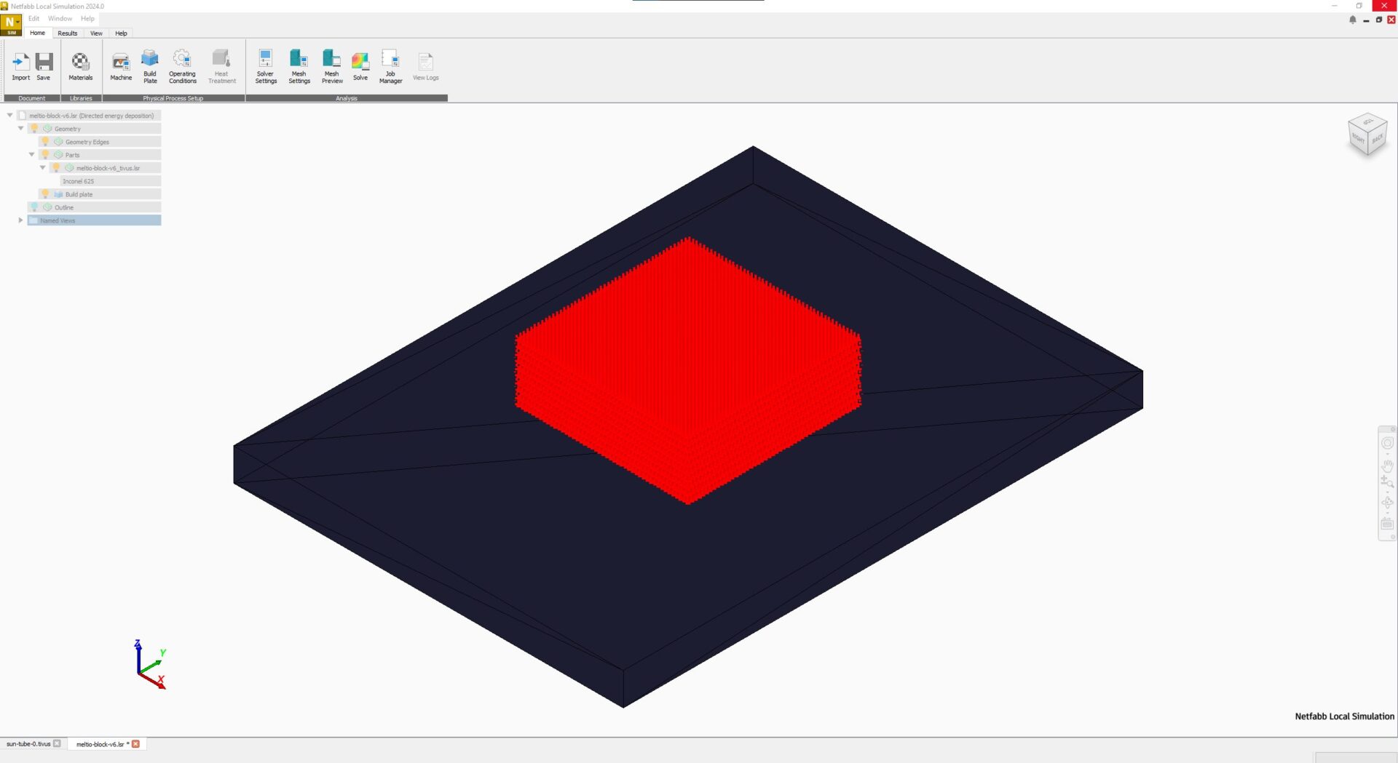Collapse the Geometry tree node
1398x763 pixels.
pyautogui.click(x=20, y=129)
